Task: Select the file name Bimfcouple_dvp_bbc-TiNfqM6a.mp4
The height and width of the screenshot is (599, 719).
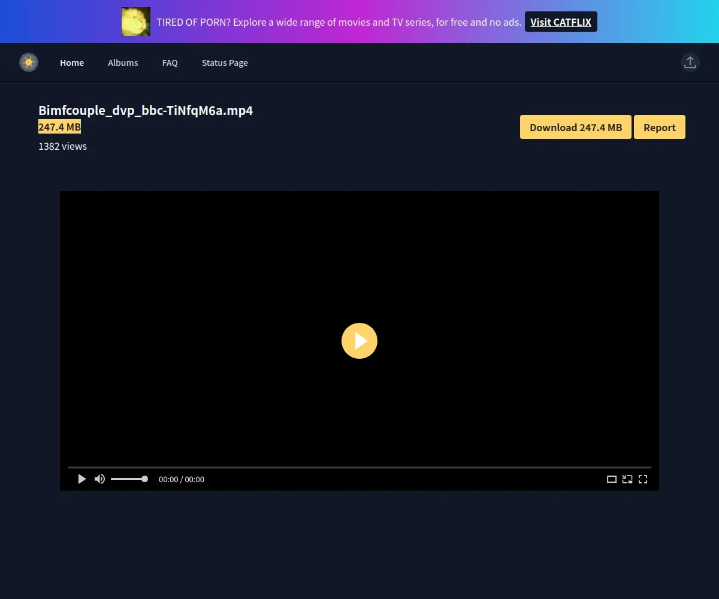Action: 146,111
